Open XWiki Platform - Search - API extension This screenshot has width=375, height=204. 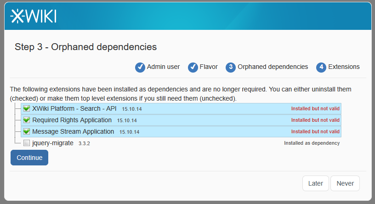coord(74,108)
